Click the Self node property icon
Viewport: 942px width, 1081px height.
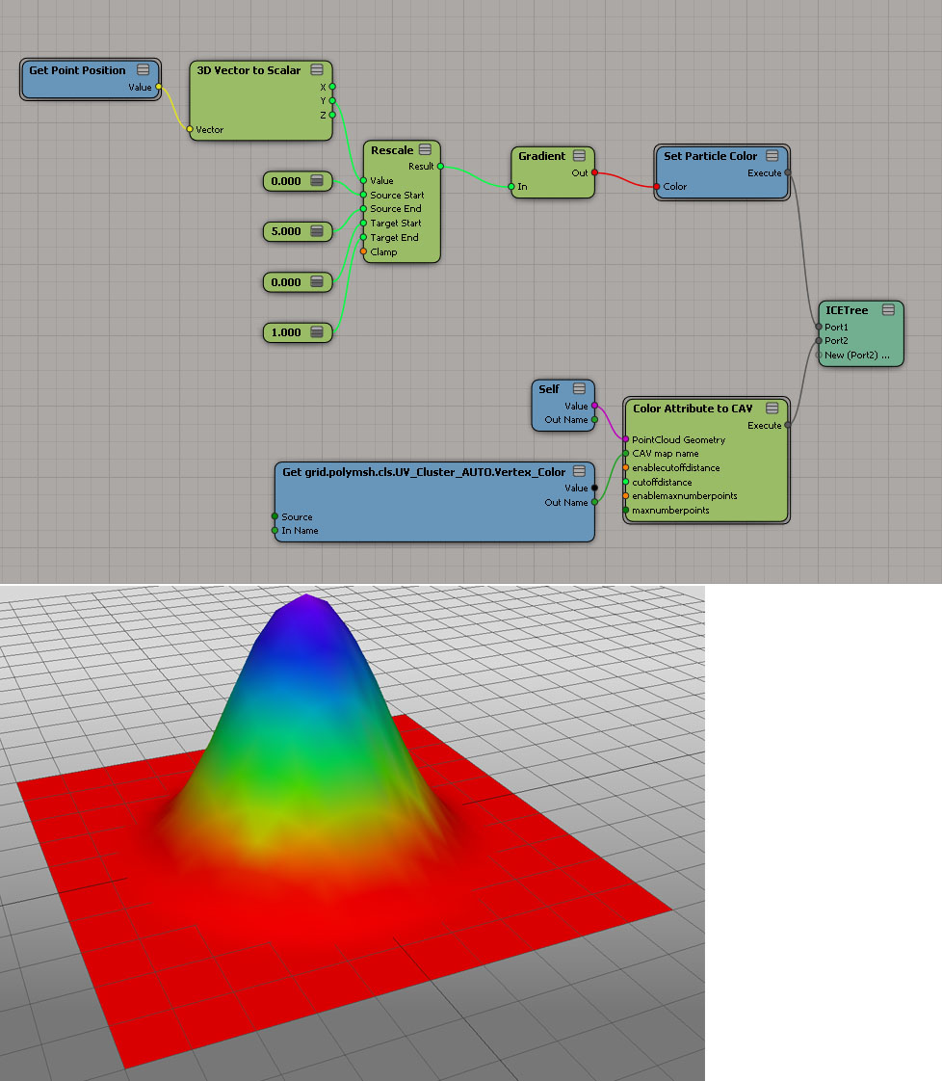coord(579,389)
